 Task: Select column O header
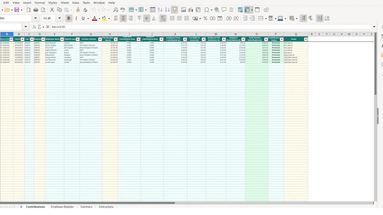tap(257, 34)
